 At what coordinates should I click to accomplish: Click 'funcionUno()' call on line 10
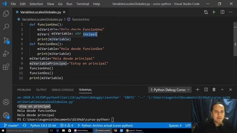[x=41, y=68]
